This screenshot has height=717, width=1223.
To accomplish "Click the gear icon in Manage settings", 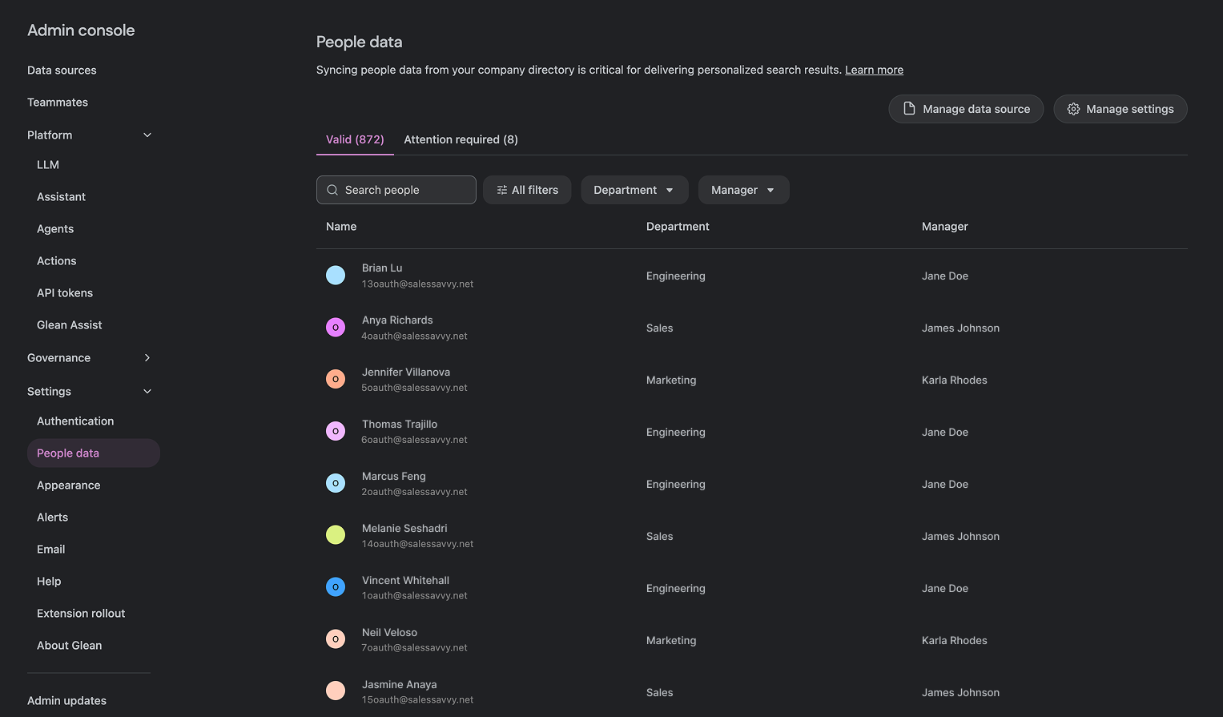I will tap(1073, 109).
